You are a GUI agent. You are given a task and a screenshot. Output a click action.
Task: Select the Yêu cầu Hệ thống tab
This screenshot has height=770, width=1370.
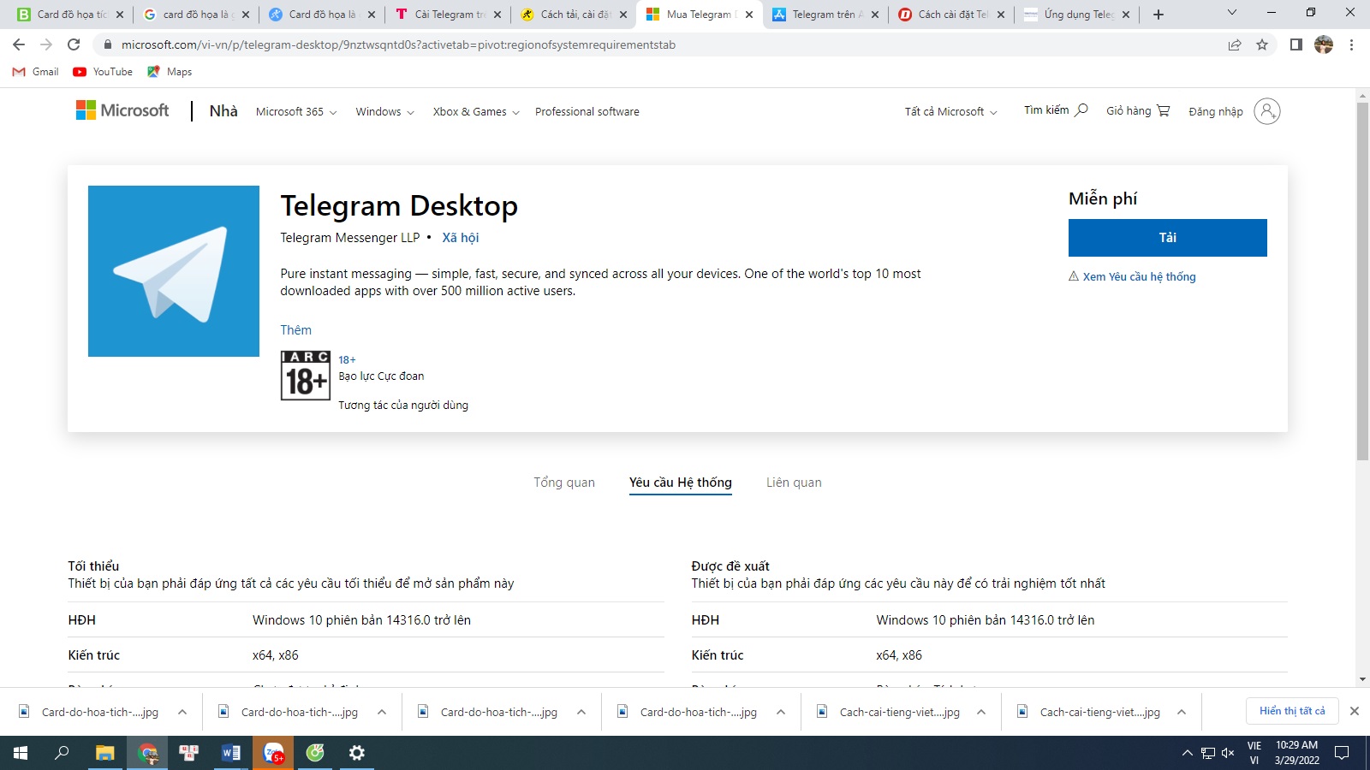681,483
